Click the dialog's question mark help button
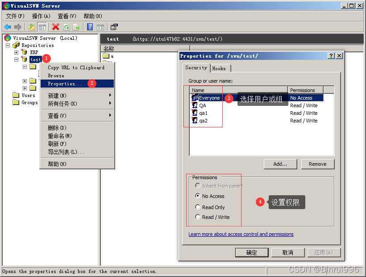 pyautogui.click(x=331, y=55)
